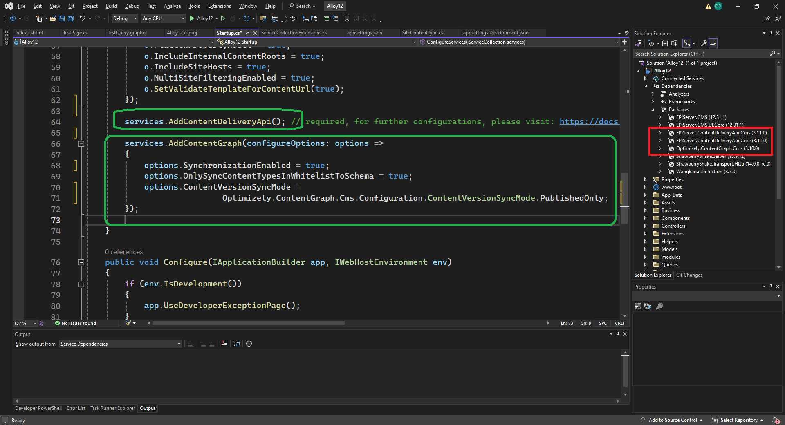Toggle Preview Selected Items in Solution Explorer
This screenshot has height=425, width=785.
713,43
